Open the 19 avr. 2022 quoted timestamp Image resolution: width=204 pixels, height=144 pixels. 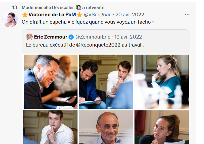[x=128, y=37]
